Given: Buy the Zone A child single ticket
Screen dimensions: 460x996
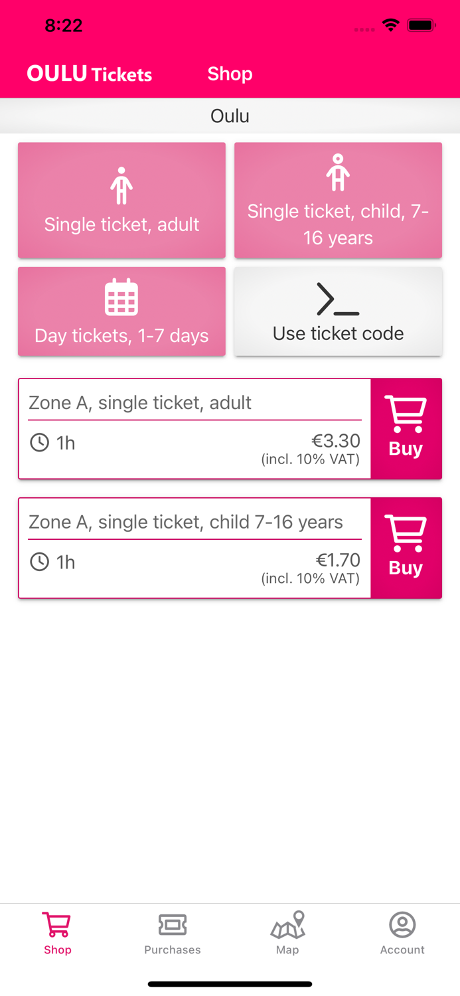Looking at the screenshot, I should pos(406,548).
